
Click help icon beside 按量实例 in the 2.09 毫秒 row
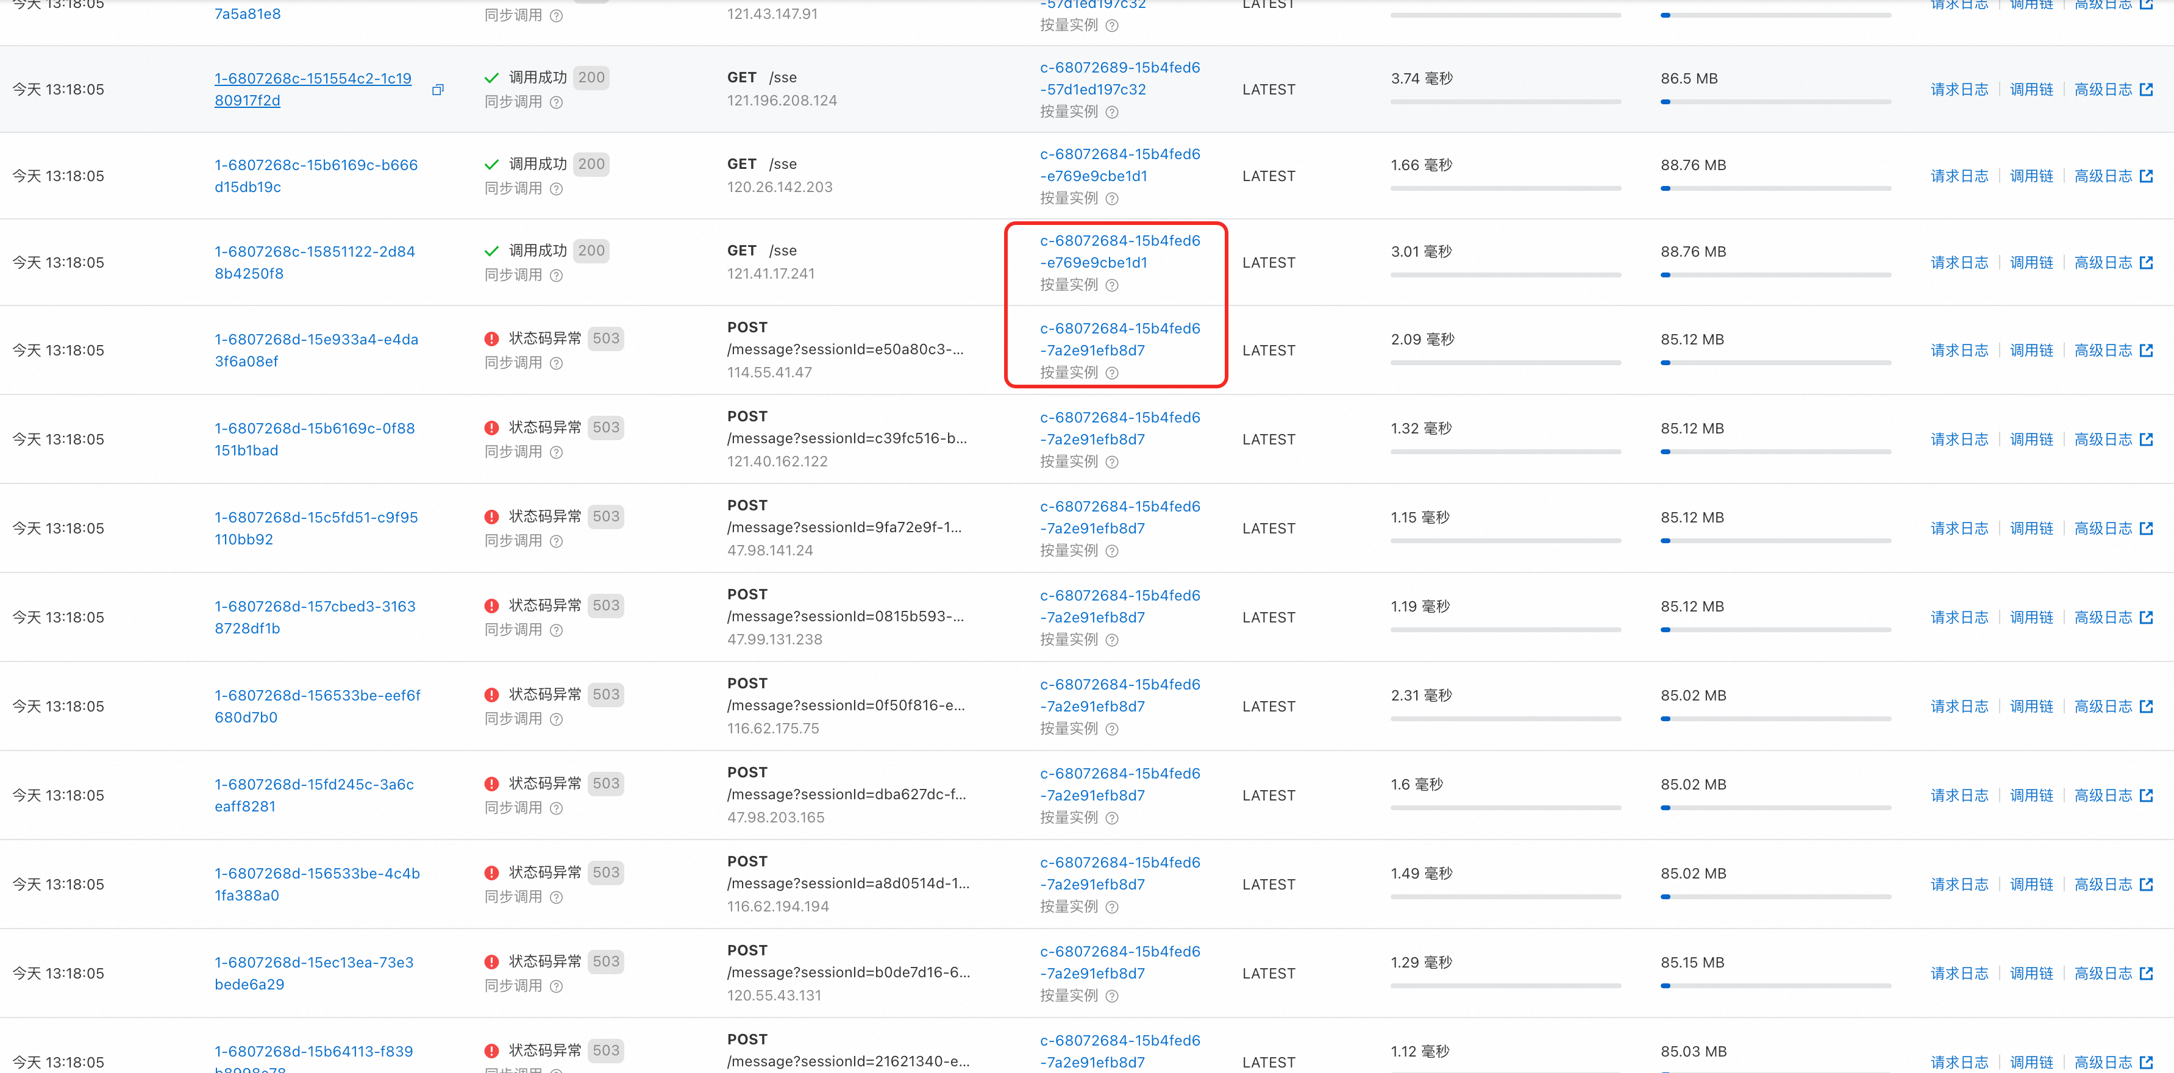coord(1111,373)
